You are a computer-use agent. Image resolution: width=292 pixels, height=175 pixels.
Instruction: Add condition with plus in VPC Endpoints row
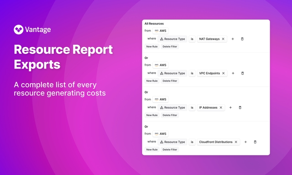[x=233, y=73]
